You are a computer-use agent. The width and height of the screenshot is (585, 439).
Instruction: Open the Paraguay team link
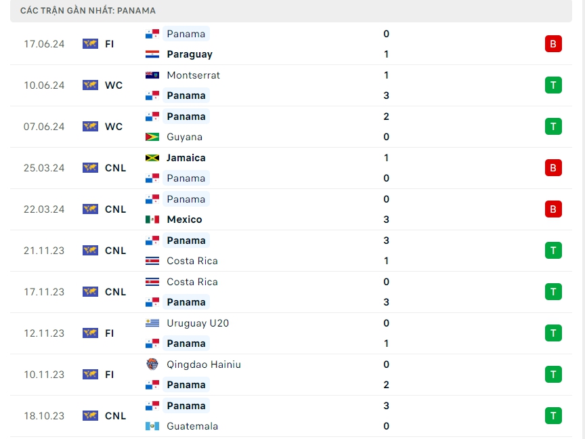click(189, 54)
